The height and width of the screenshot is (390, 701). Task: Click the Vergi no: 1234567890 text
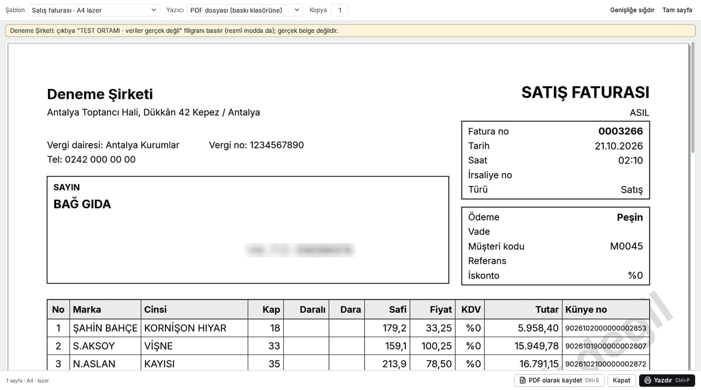pos(256,145)
